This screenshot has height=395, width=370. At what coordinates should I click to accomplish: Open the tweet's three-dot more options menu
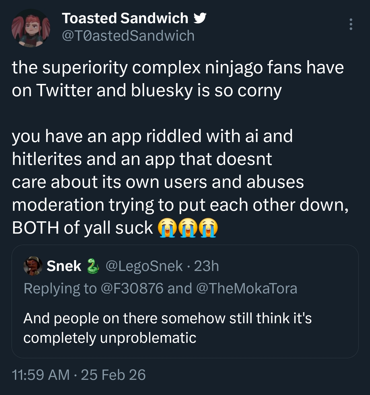click(x=351, y=24)
